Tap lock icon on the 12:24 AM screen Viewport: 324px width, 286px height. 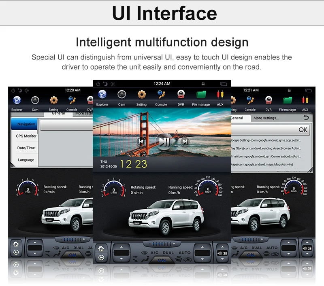click(x=203, y=84)
